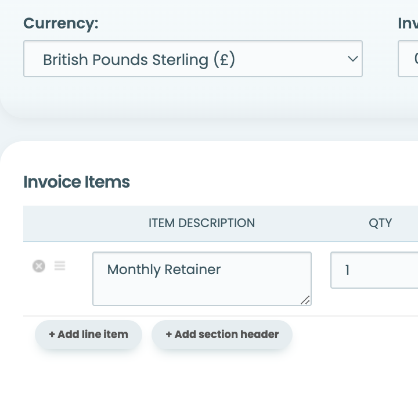Grab the line item reorder handle
418x395 pixels.
[60, 265]
